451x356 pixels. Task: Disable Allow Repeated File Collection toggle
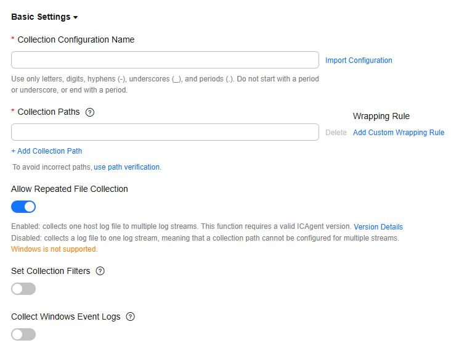point(23,207)
